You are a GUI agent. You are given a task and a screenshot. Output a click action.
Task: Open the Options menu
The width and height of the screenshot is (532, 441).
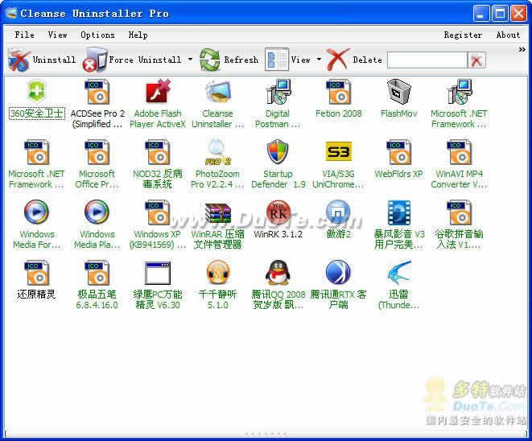coord(97,35)
